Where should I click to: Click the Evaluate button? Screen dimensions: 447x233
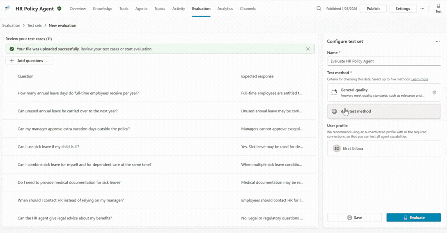[x=413, y=217]
